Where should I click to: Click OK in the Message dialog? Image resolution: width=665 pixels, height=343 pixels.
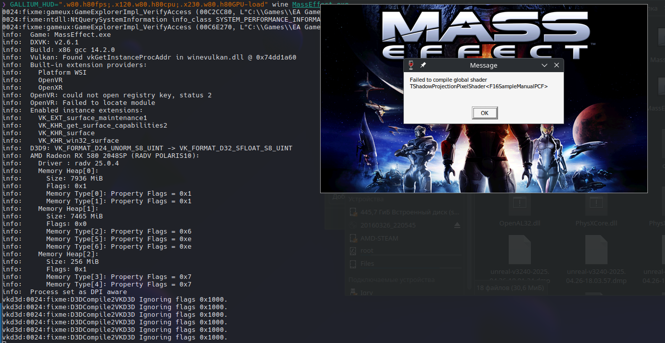[485, 113]
